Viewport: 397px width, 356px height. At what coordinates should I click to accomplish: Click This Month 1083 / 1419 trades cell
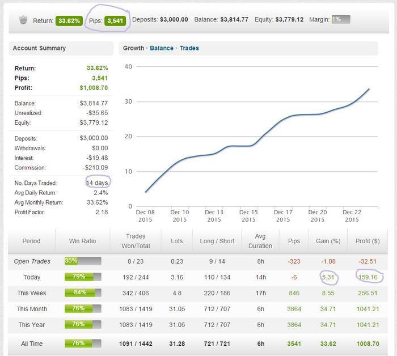point(136,309)
